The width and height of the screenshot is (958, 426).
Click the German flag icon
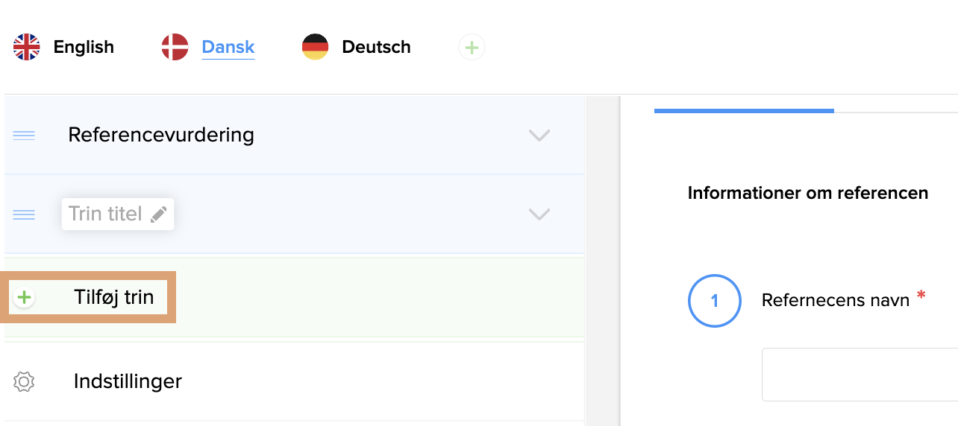coord(315,47)
